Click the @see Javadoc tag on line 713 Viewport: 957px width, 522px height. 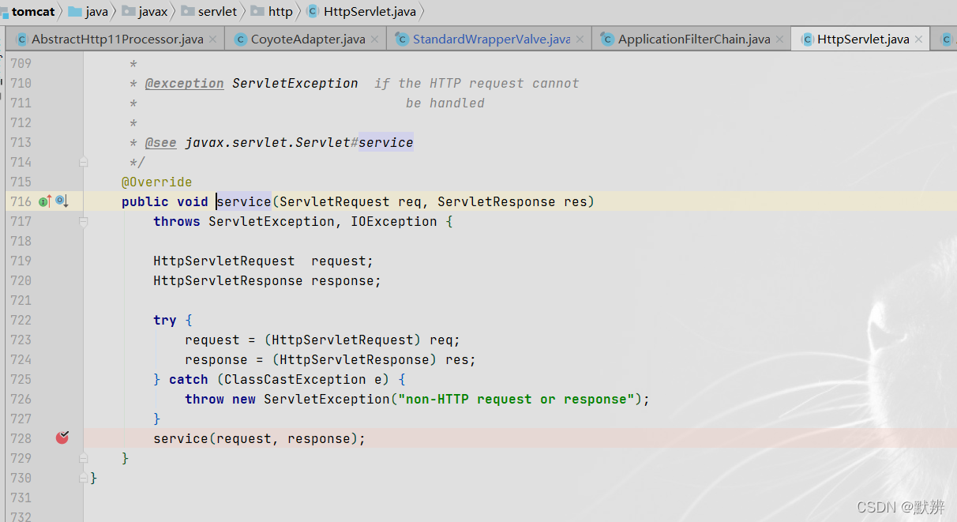[161, 142]
